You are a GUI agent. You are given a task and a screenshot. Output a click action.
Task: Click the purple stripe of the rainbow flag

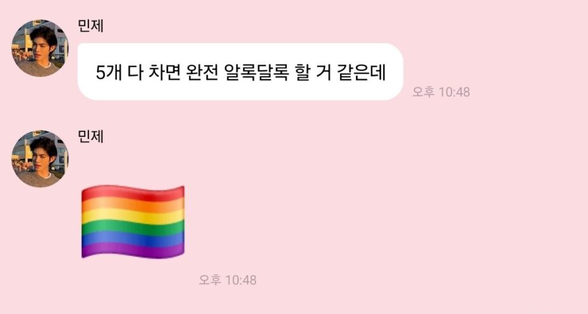pyautogui.click(x=133, y=250)
